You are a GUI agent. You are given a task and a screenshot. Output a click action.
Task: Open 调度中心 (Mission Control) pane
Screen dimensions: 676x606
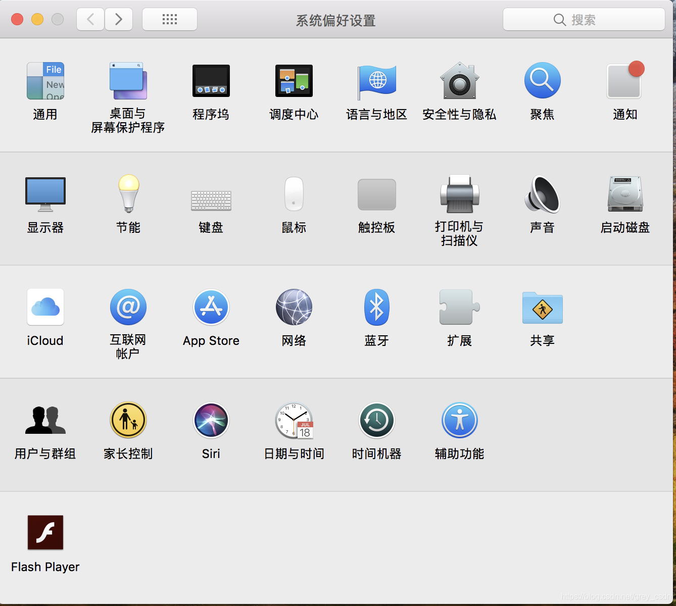click(294, 81)
